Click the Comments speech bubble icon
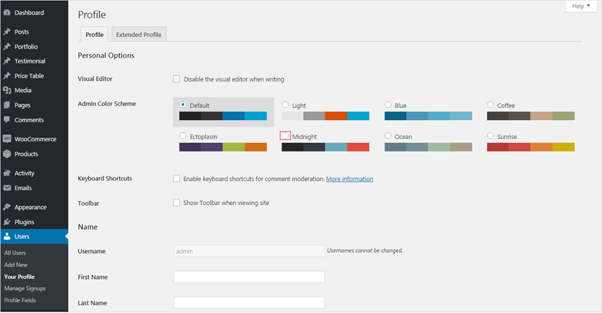Screen dimensions: 602x313 tap(7, 120)
